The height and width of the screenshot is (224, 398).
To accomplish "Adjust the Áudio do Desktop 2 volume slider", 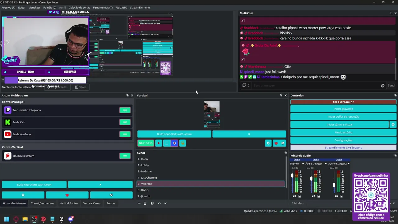I will [x=334, y=184].
